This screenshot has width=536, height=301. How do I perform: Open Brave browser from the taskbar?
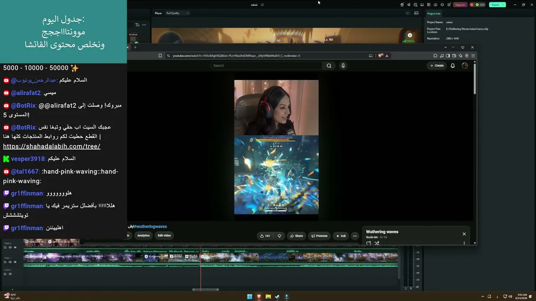259,297
